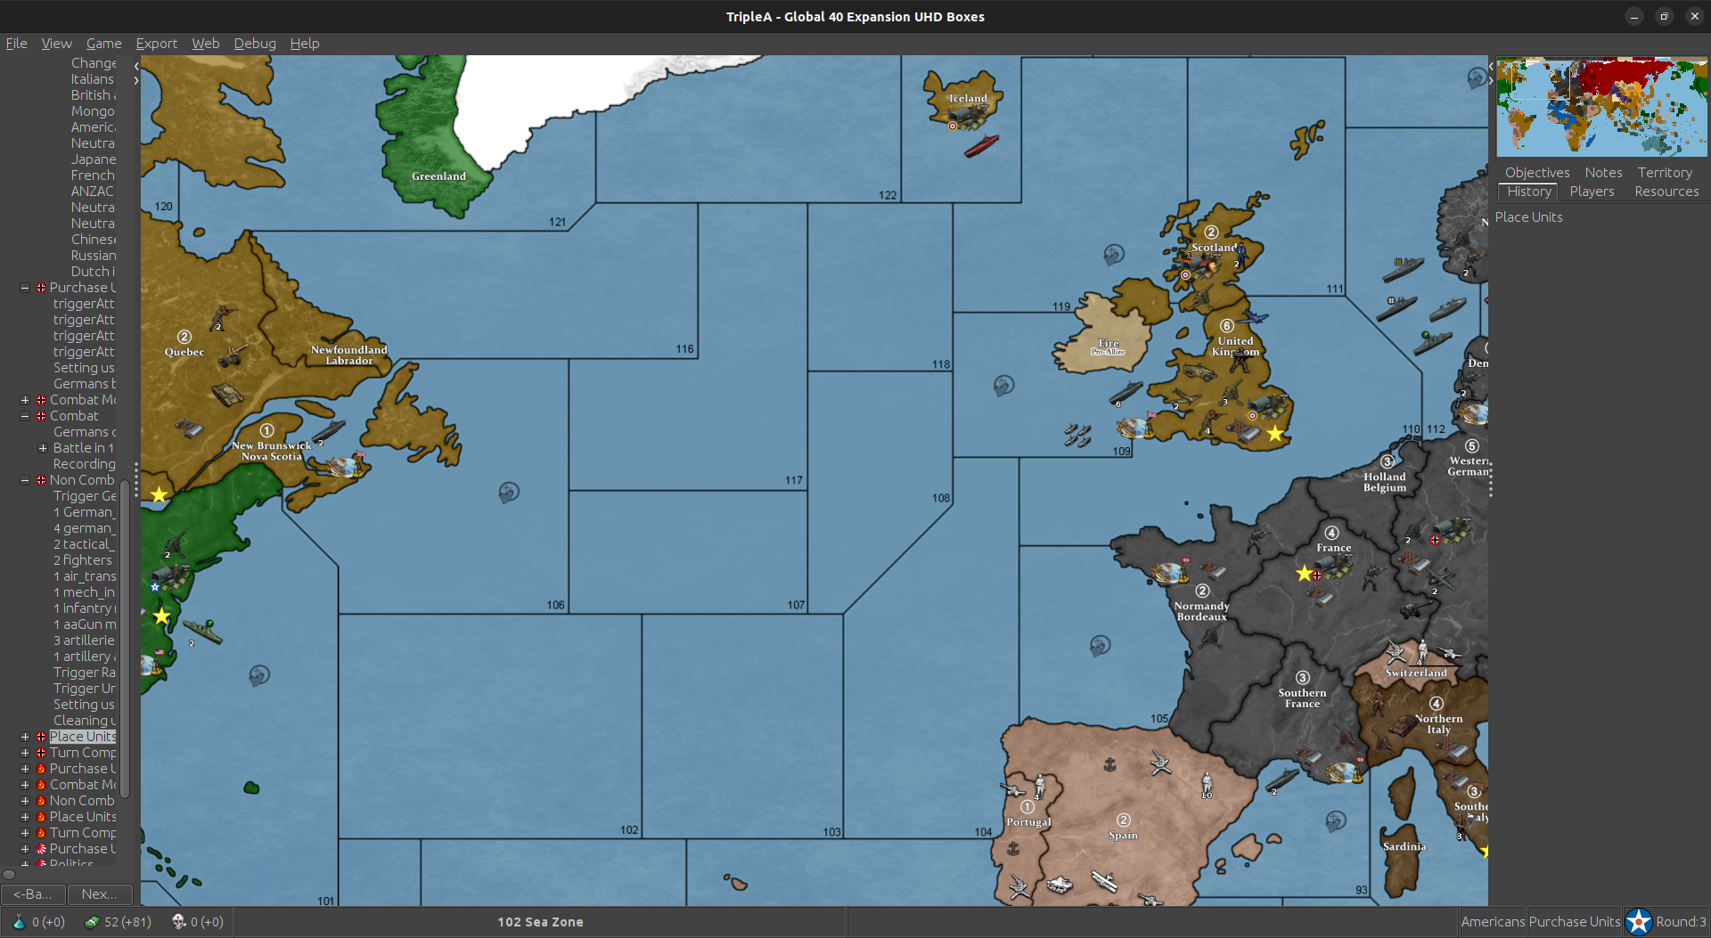The width and height of the screenshot is (1711, 938).
Task: Open the Web menu
Action: (x=205, y=43)
